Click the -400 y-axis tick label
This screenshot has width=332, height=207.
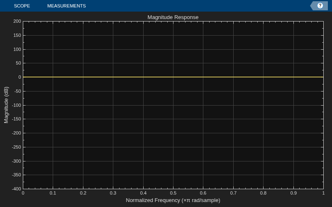click(x=16, y=189)
